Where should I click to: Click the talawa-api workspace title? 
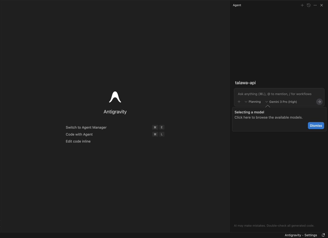[245, 83]
